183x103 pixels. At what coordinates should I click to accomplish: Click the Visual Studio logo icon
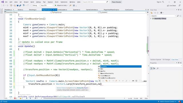pyautogui.click(x=3, y=2)
